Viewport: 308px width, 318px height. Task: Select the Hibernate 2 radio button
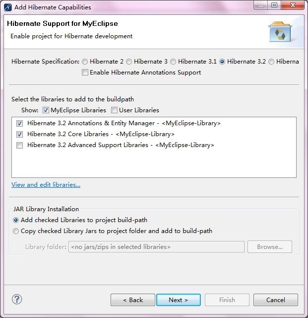click(85, 62)
